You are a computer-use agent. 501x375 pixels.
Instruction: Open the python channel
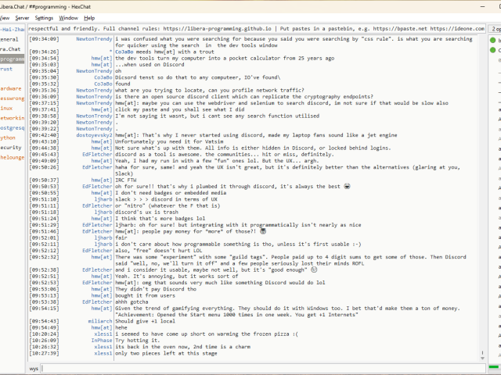9,137
